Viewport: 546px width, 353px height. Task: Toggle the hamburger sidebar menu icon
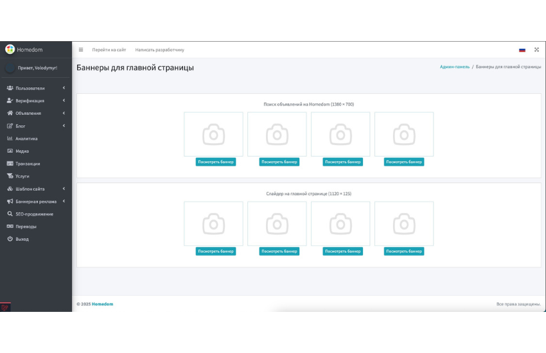click(x=81, y=49)
